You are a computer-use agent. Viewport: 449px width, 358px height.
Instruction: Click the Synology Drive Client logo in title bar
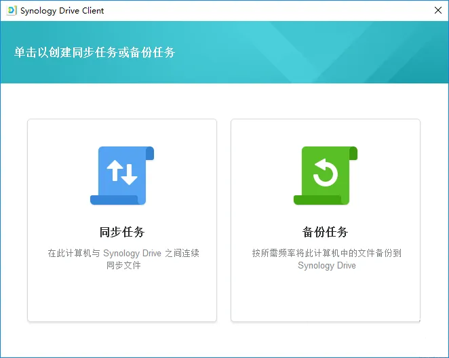12,11
